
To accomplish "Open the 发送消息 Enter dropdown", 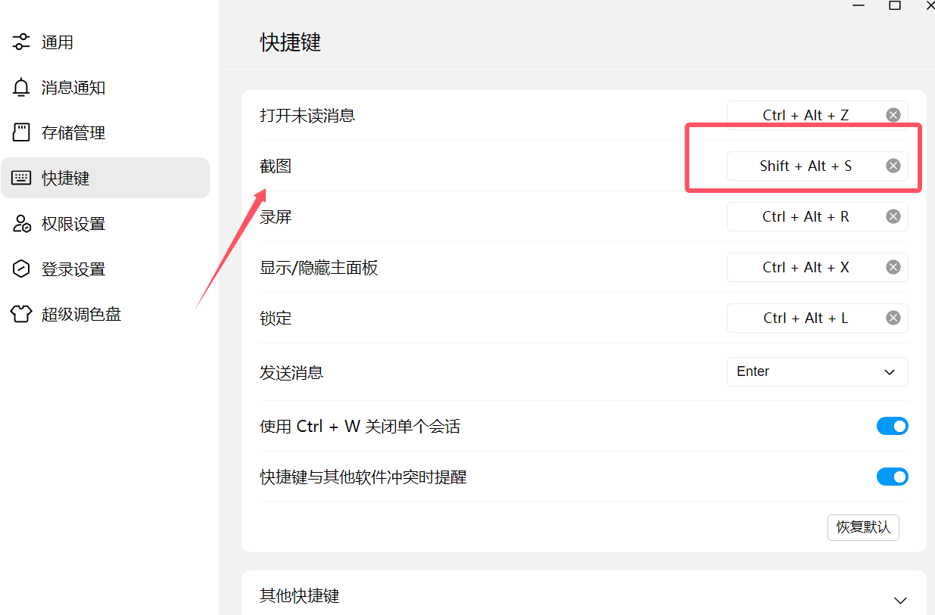I will click(817, 371).
